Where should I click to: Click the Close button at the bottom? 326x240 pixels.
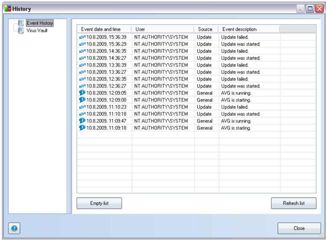coord(299,228)
